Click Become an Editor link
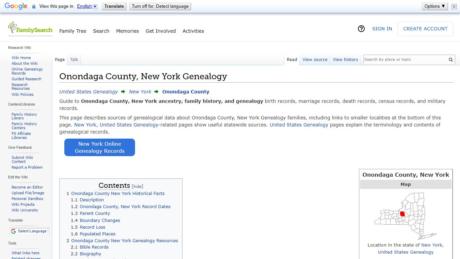Viewport: 460px width, 259px height. click(27, 187)
